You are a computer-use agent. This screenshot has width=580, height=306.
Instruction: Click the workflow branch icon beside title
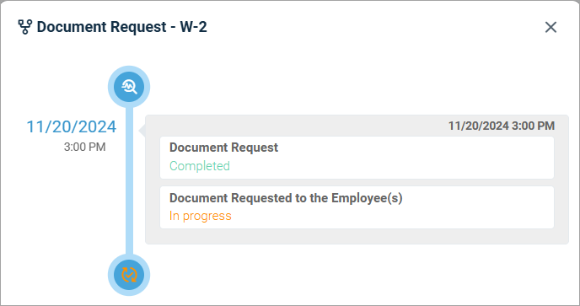[x=25, y=27]
